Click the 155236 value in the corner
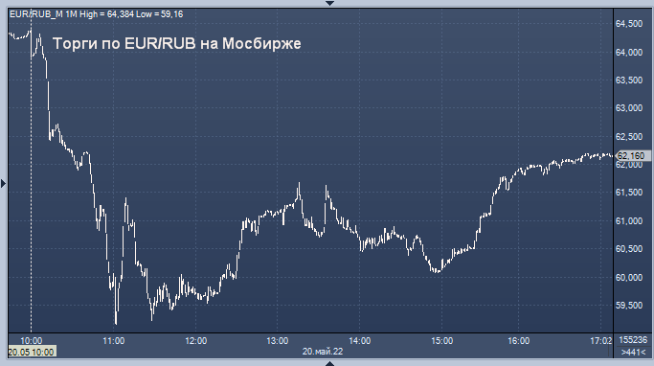The image size is (654, 366). [633, 340]
